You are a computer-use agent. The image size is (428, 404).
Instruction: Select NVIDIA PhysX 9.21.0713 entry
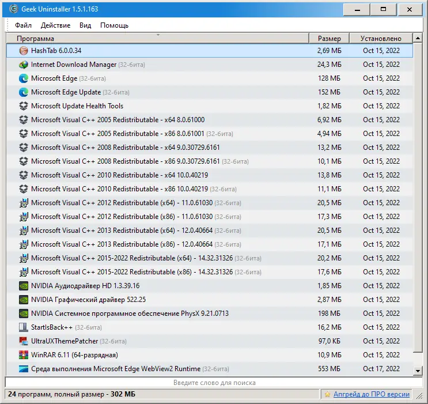click(x=210, y=314)
